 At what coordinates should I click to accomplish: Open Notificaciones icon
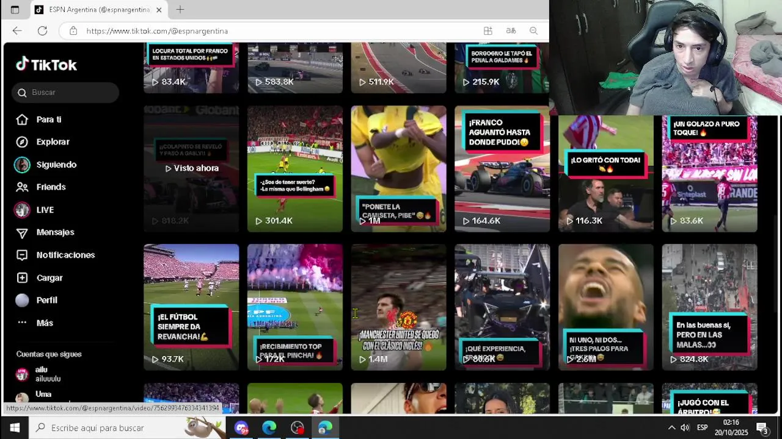(22, 255)
